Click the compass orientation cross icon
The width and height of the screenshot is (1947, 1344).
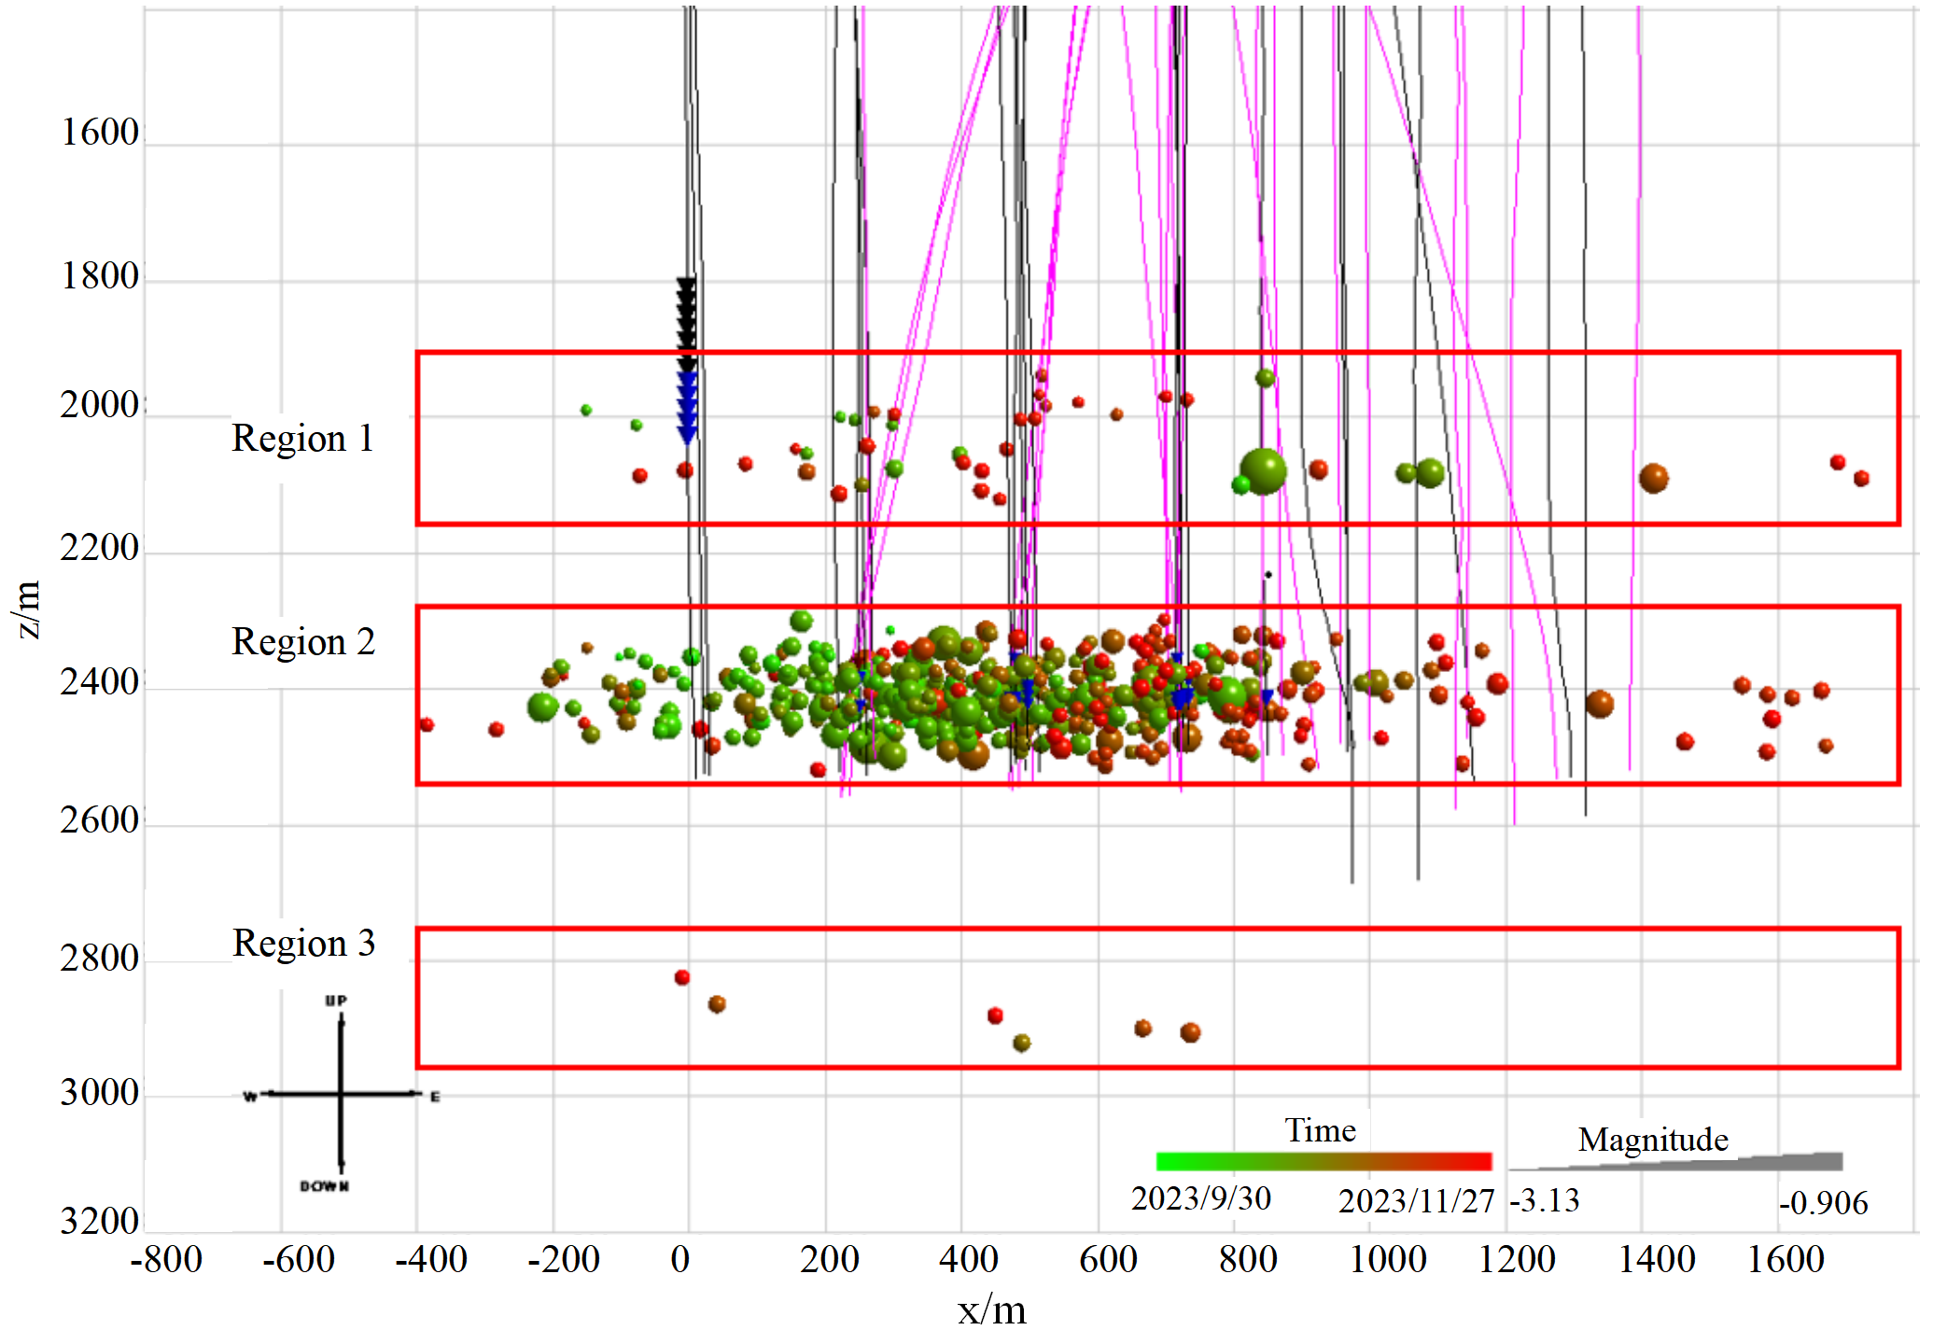click(x=341, y=1093)
